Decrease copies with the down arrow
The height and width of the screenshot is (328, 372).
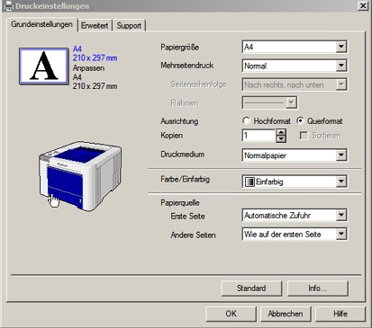point(281,139)
